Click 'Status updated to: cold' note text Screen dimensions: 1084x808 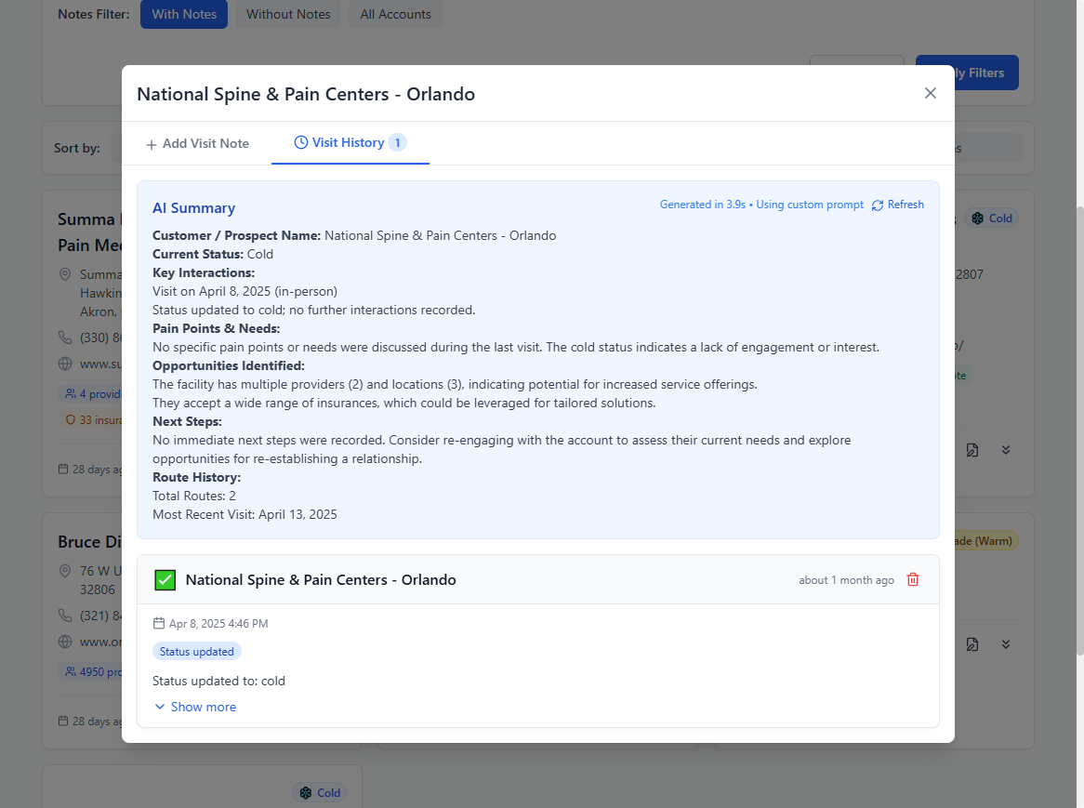click(x=218, y=681)
